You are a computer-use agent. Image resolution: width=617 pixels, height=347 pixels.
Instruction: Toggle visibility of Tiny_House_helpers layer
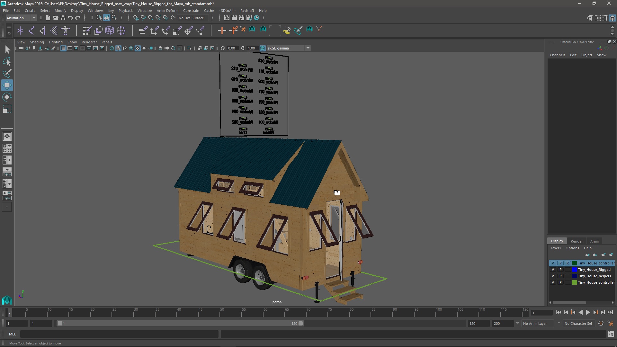coord(553,276)
